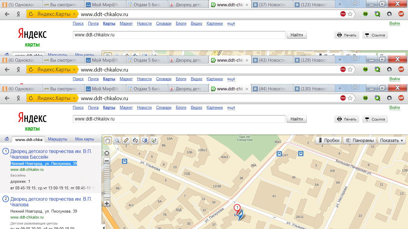Click the bus stop icon near building 1/47
This screenshot has width=408, height=229.
point(279,154)
